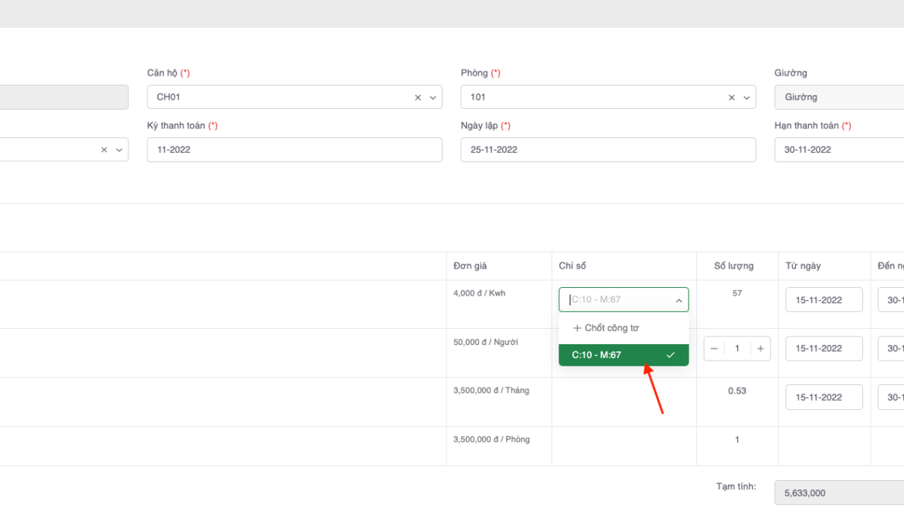The width and height of the screenshot is (904, 521).
Task: Clear the Căn hộ CH01 selection
Action: click(x=418, y=97)
